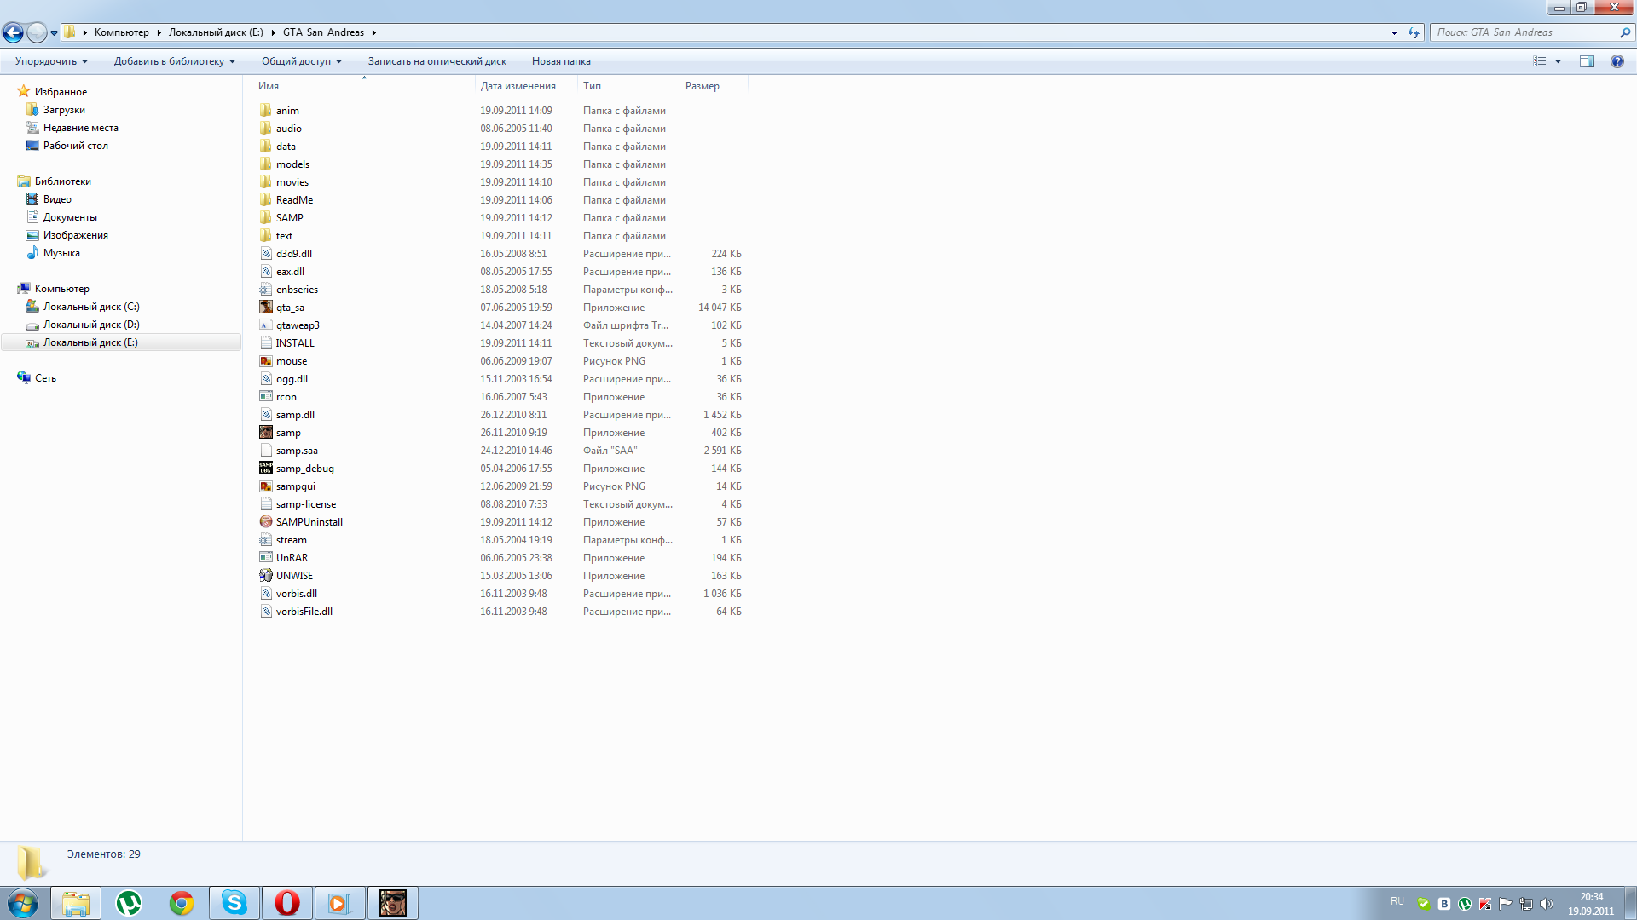The width and height of the screenshot is (1637, 920).
Task: Select the samp_debug application icon
Action: coord(265,469)
